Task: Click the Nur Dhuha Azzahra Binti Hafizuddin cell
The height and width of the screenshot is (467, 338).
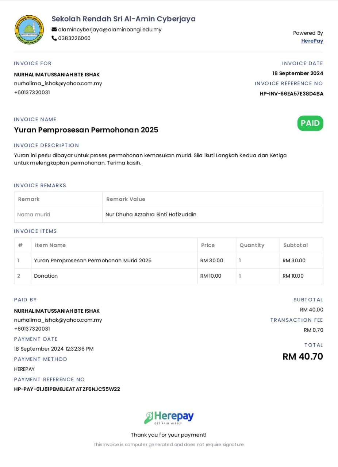Action: coord(212,215)
